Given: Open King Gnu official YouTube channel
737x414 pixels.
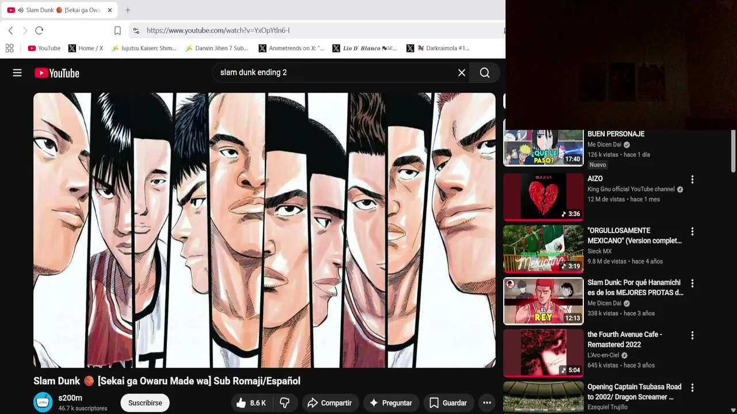Looking at the screenshot, I should 631,189.
